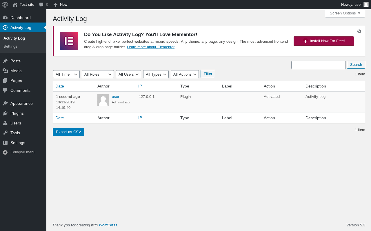Click the Plugin type cell
The image size is (371, 231).
pos(185,97)
